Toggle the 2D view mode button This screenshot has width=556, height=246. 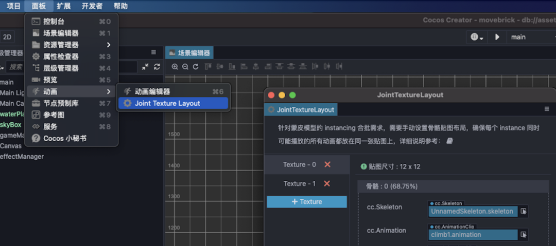[7, 37]
